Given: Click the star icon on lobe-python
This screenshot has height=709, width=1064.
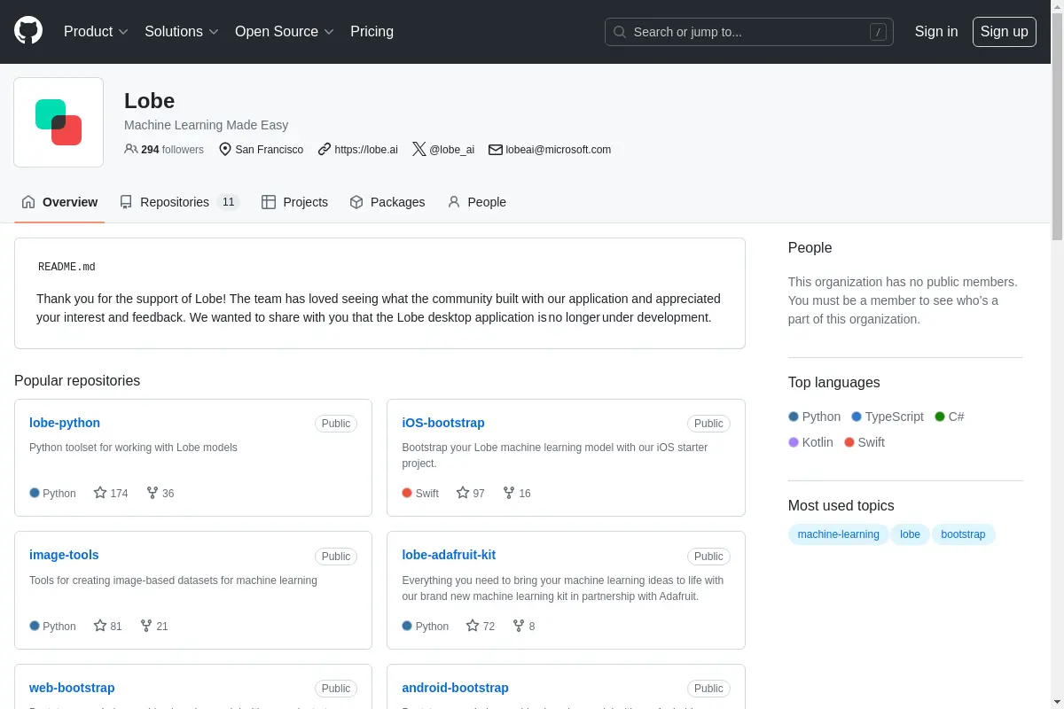Looking at the screenshot, I should point(100,493).
